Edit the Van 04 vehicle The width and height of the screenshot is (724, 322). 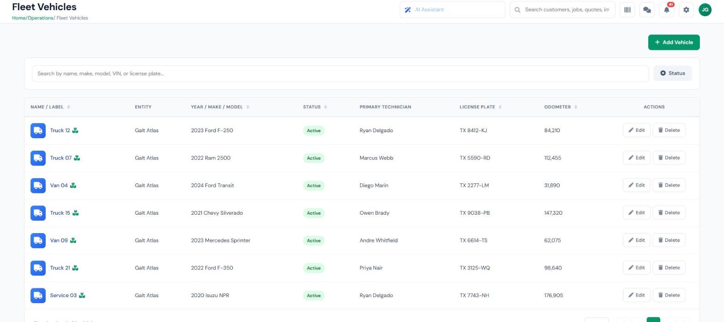click(x=636, y=185)
